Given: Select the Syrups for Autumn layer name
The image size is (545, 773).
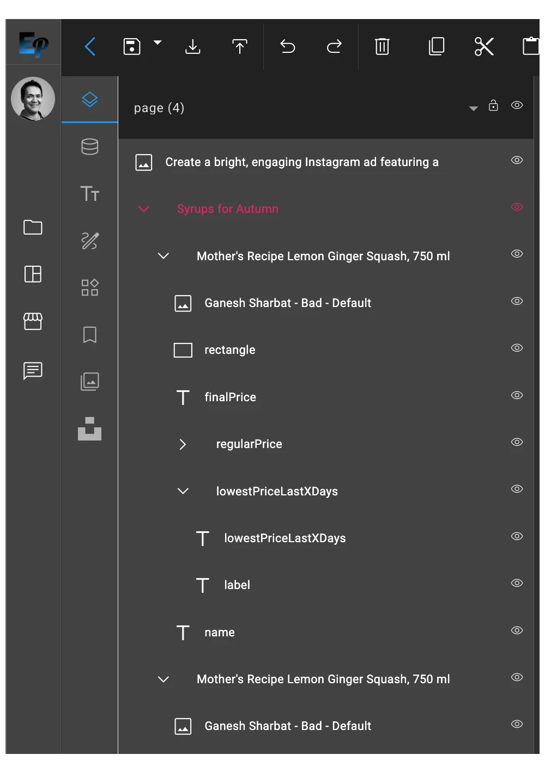Looking at the screenshot, I should (x=228, y=209).
